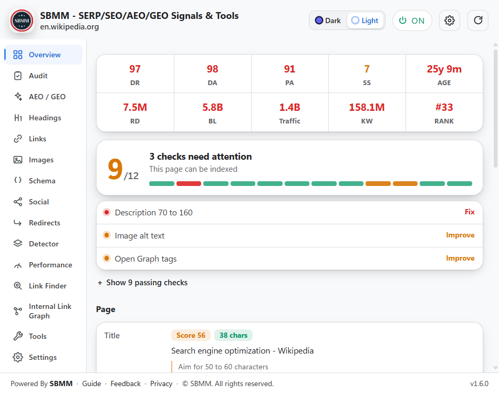The height and width of the screenshot is (394, 499).
Task: Open the Guide link in the footer
Action: pyautogui.click(x=91, y=384)
